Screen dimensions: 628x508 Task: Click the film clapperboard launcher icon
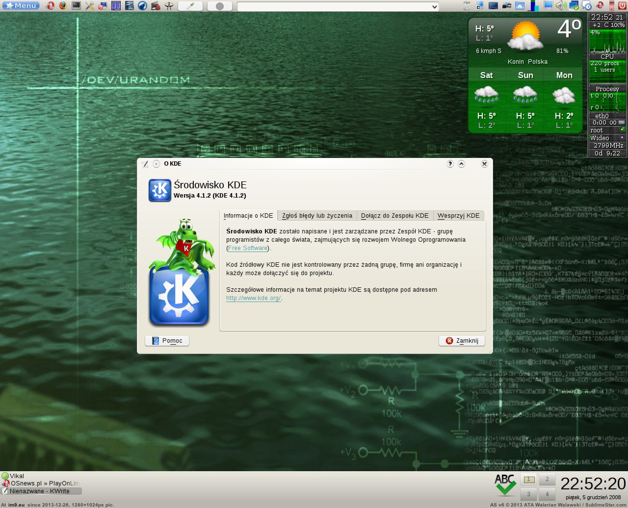point(156,6)
